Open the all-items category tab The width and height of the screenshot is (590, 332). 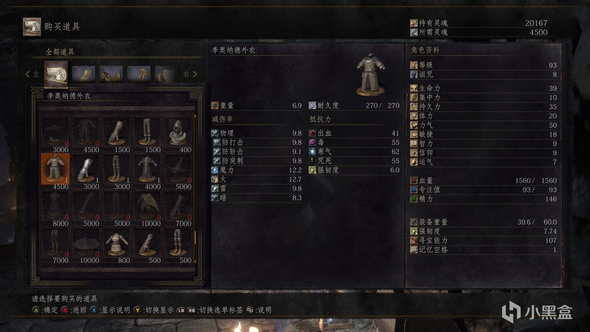(x=56, y=74)
